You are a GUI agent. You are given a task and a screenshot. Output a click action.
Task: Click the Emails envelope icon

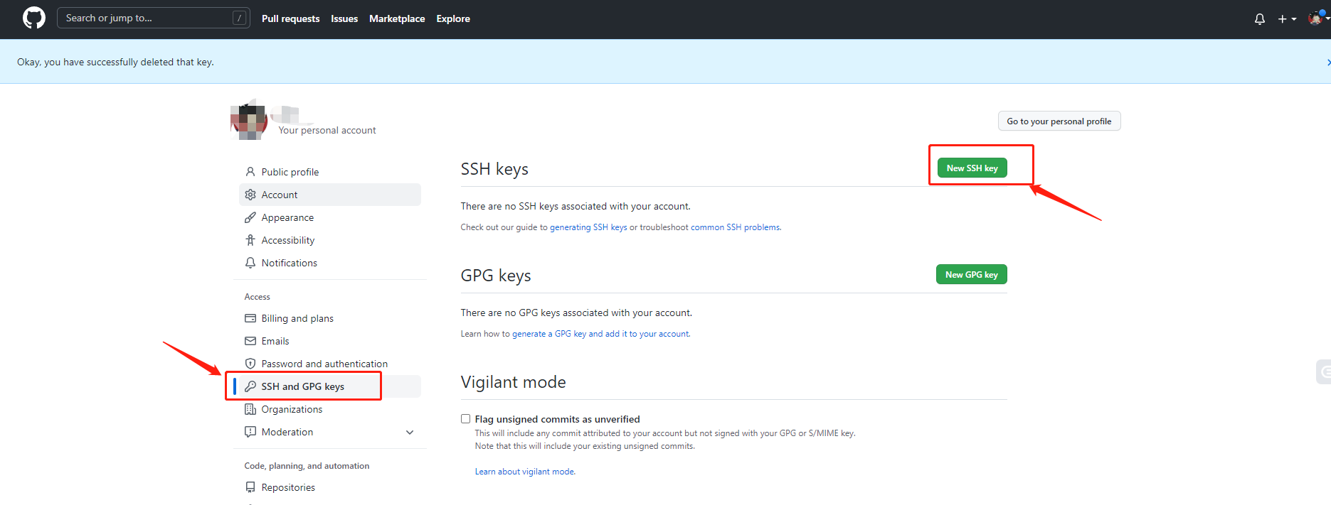[250, 341]
